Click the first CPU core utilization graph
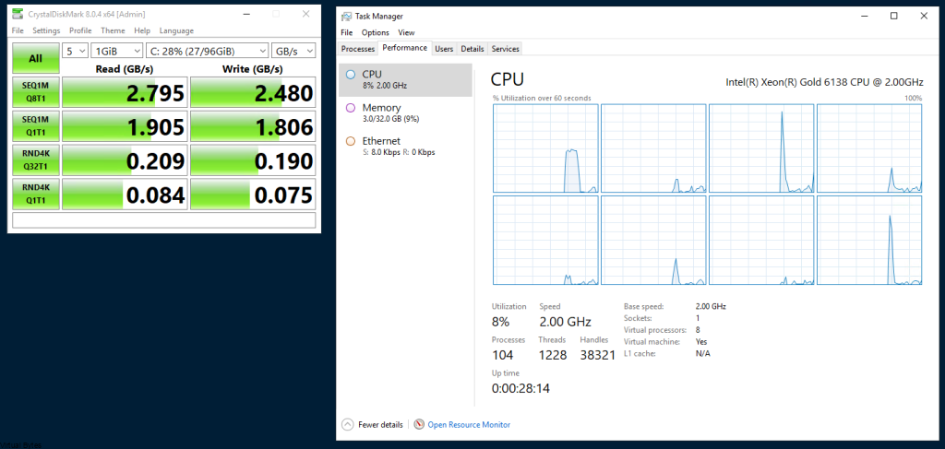 545,148
